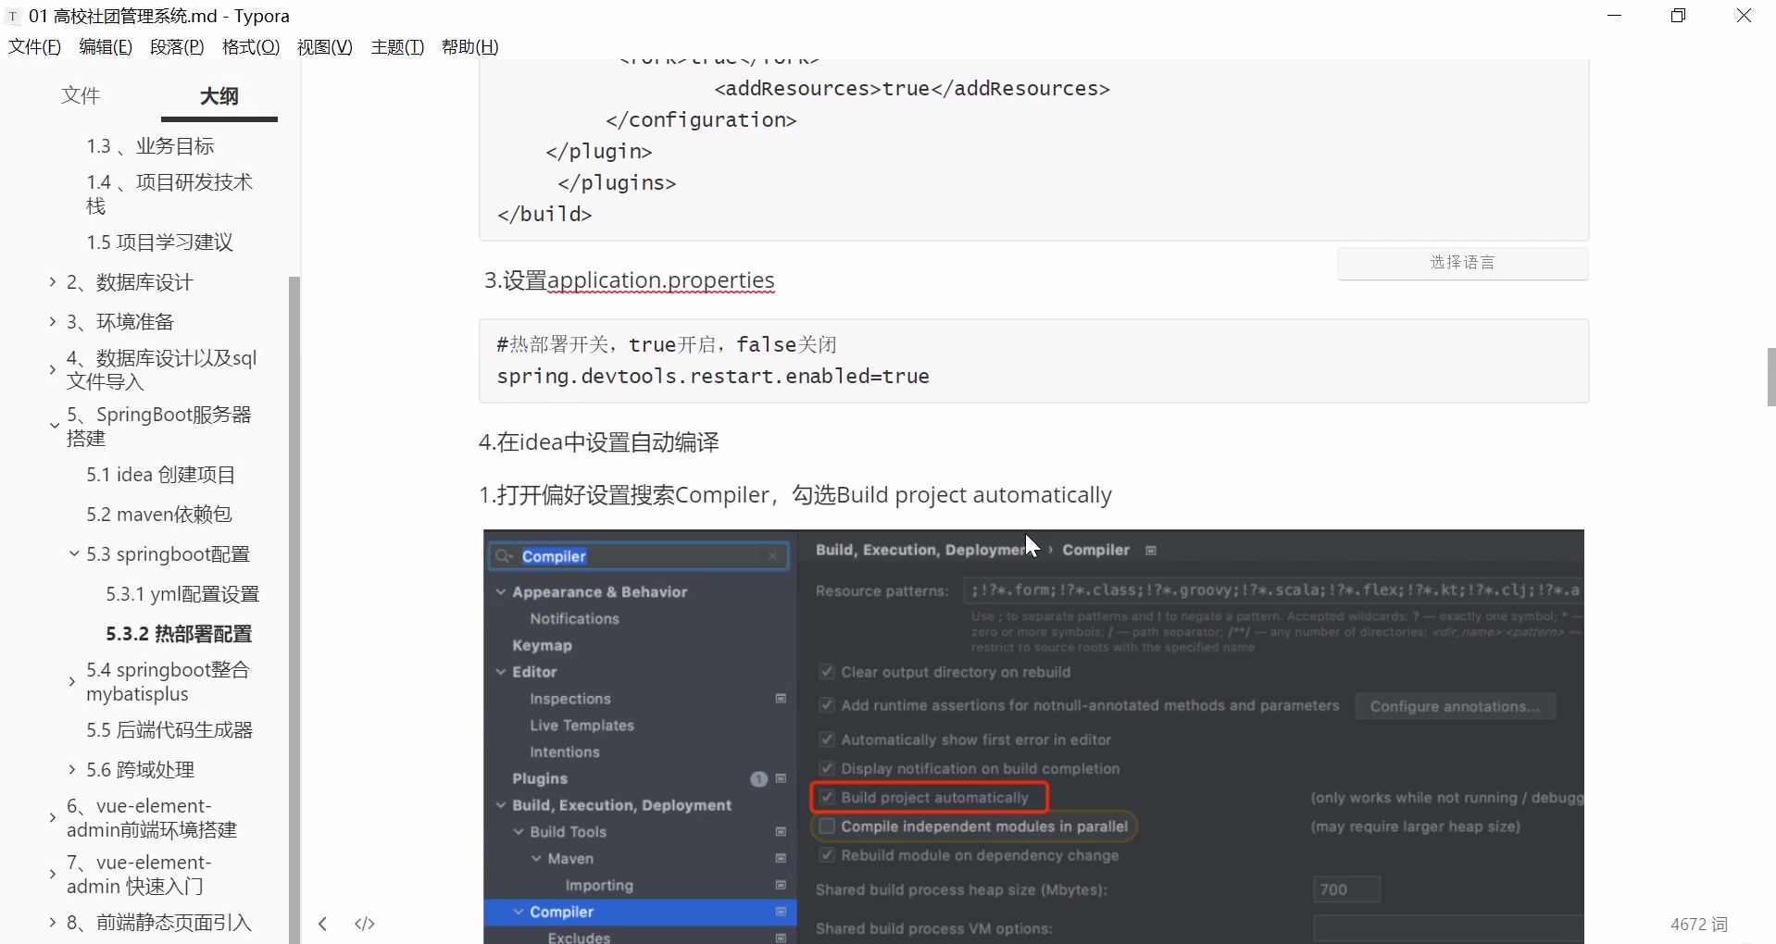Click the word count 4672 词 in status bar

coord(1698,923)
